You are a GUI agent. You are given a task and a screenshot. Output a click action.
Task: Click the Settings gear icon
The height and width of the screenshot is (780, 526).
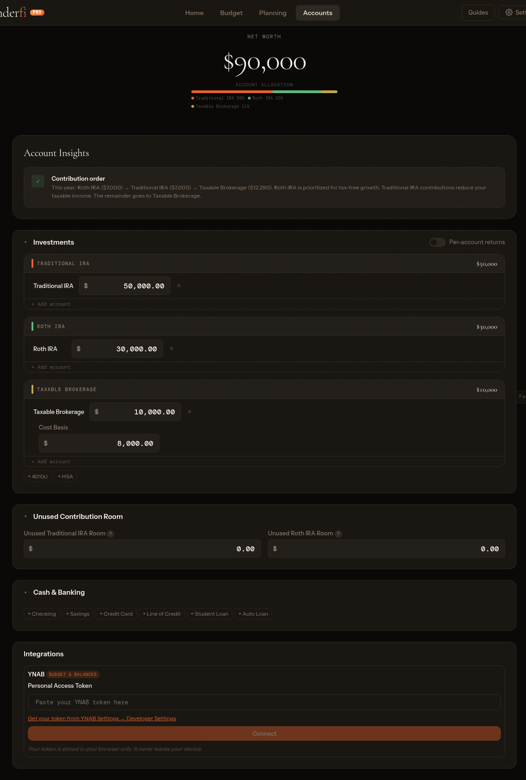click(x=509, y=13)
